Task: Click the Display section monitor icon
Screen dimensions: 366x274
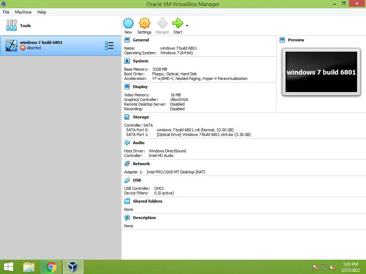Action: click(127, 87)
